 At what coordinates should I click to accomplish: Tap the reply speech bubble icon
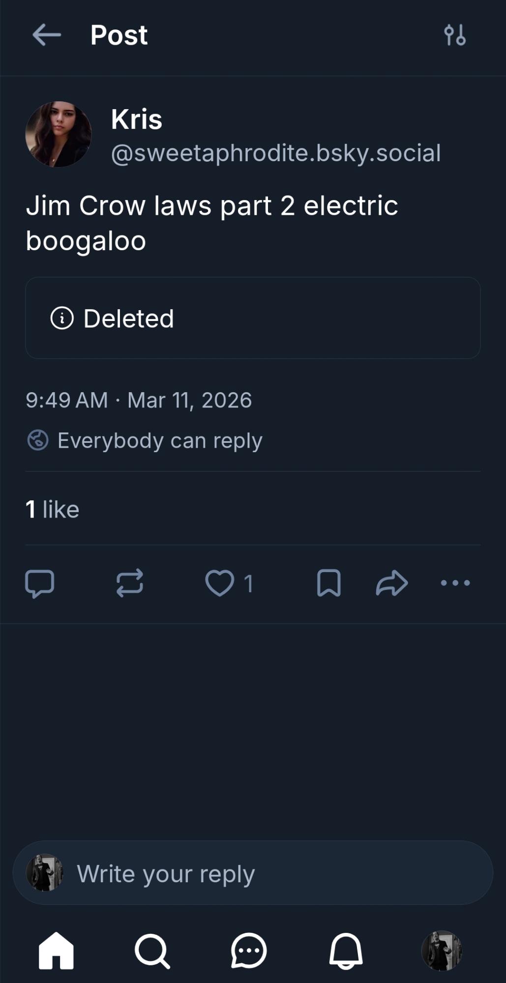tap(39, 583)
